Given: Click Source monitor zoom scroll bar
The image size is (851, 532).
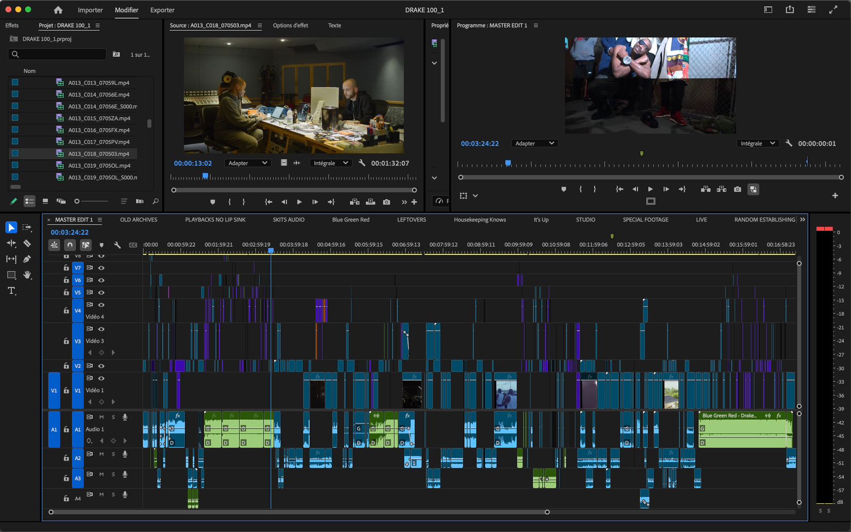Looking at the screenshot, I should 294,190.
